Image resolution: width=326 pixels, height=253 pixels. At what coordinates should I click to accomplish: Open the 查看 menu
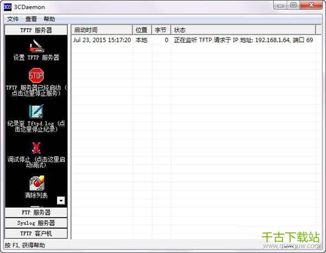click(31, 19)
